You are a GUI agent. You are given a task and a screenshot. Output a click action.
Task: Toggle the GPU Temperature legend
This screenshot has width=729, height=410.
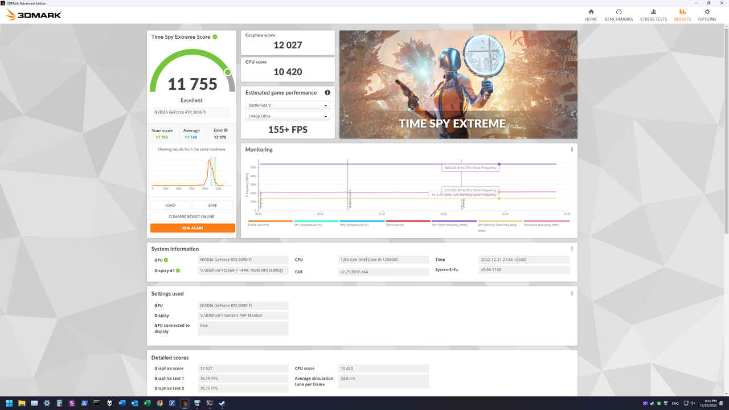click(x=362, y=223)
